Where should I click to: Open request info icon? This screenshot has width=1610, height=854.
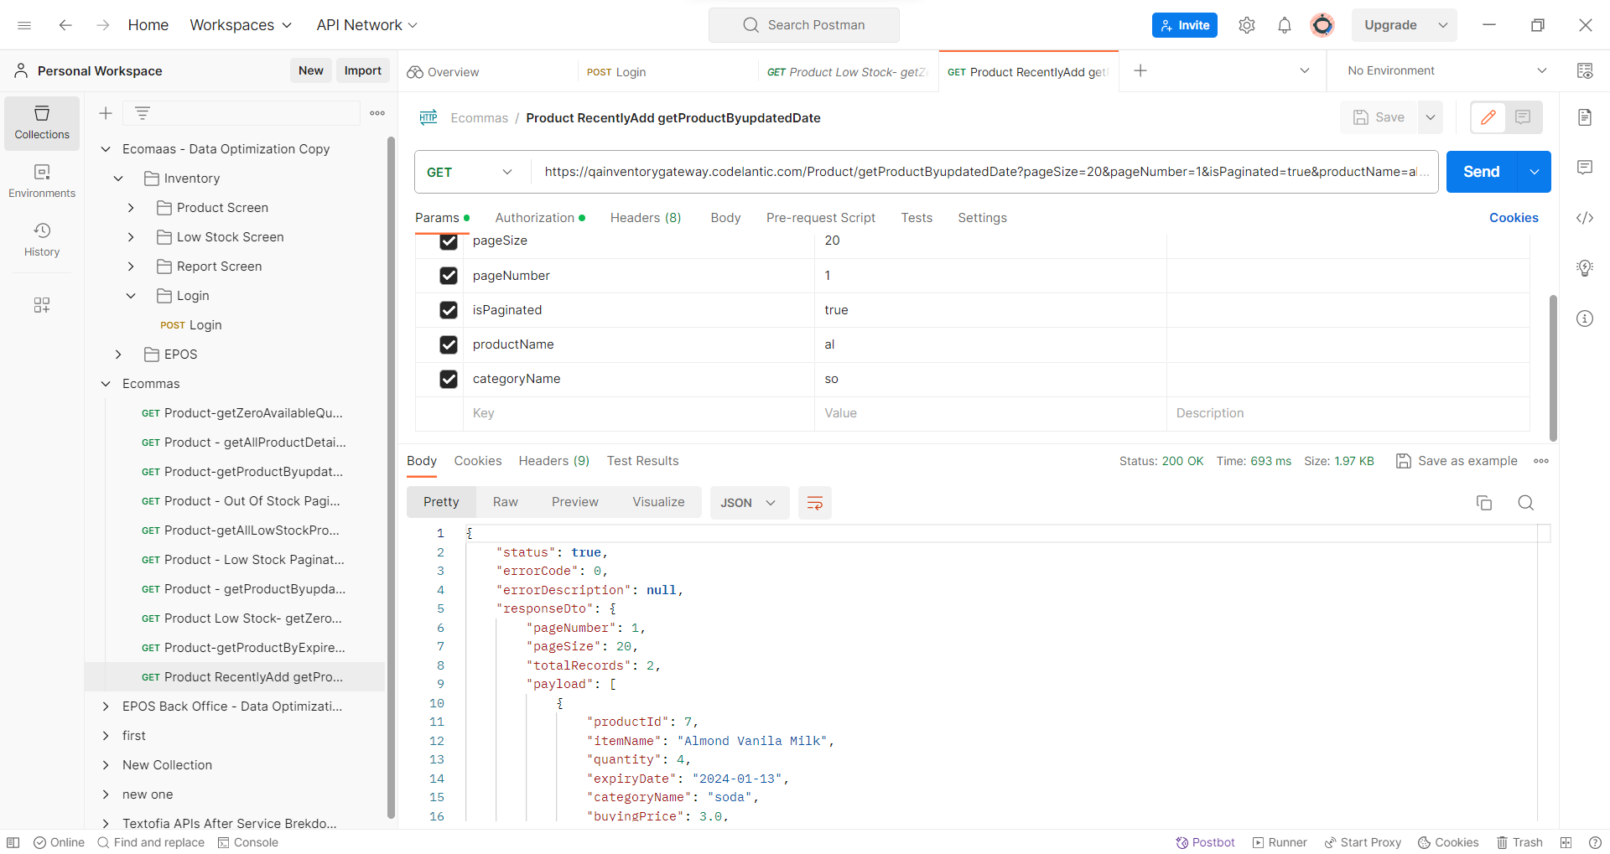(x=1585, y=318)
